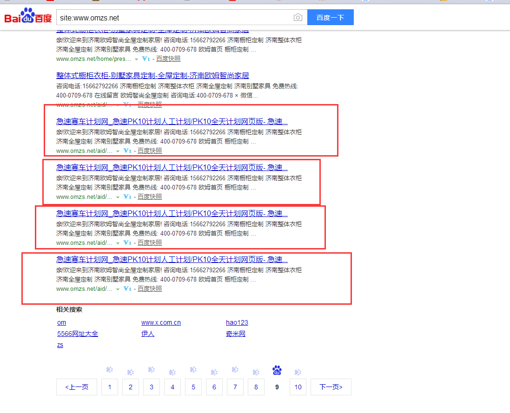Open 百度快照 for the www.omzs.net/home/pres result

point(168,59)
